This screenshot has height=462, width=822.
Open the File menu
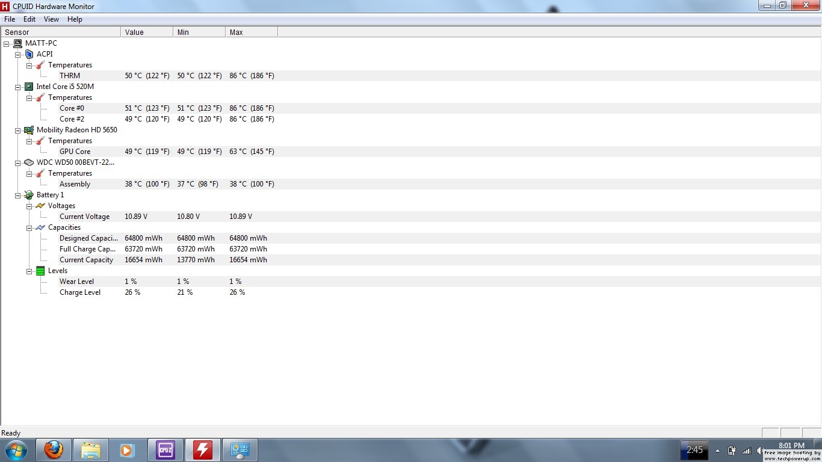[10, 19]
